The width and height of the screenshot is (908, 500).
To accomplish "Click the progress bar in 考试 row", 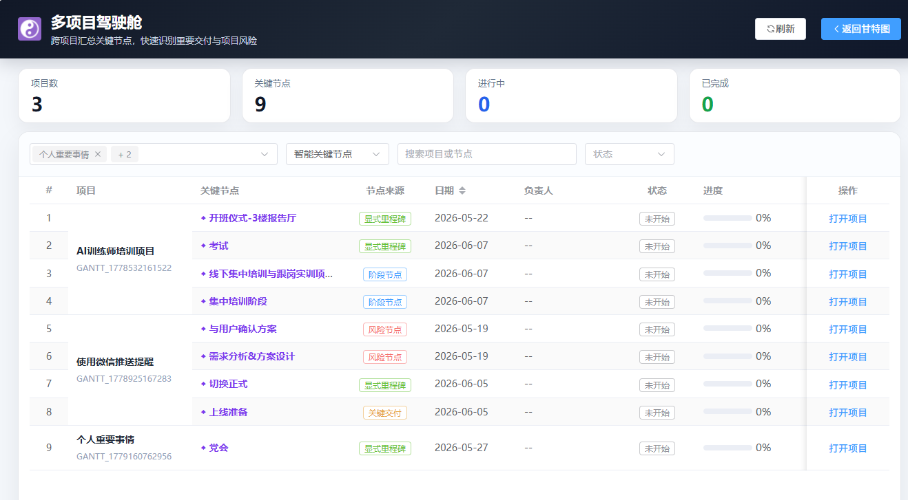I will [728, 246].
